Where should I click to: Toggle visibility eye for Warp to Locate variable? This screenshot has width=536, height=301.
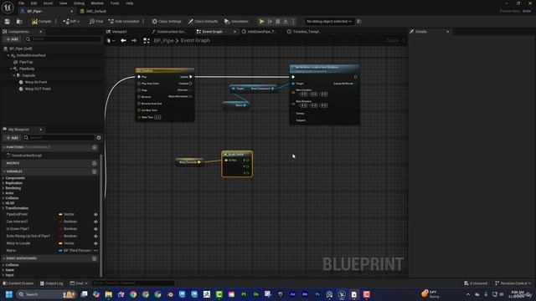tap(95, 243)
